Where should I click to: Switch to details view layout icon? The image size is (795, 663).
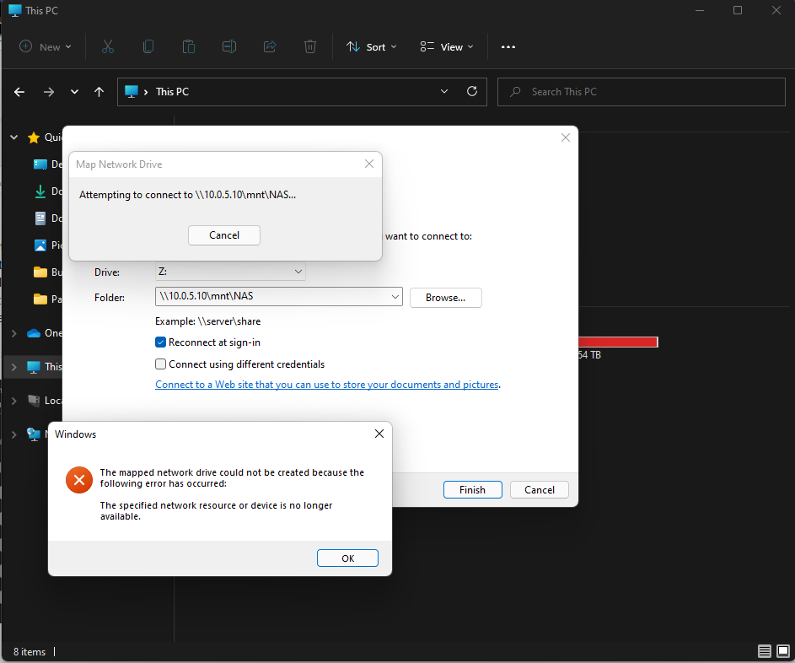[765, 651]
